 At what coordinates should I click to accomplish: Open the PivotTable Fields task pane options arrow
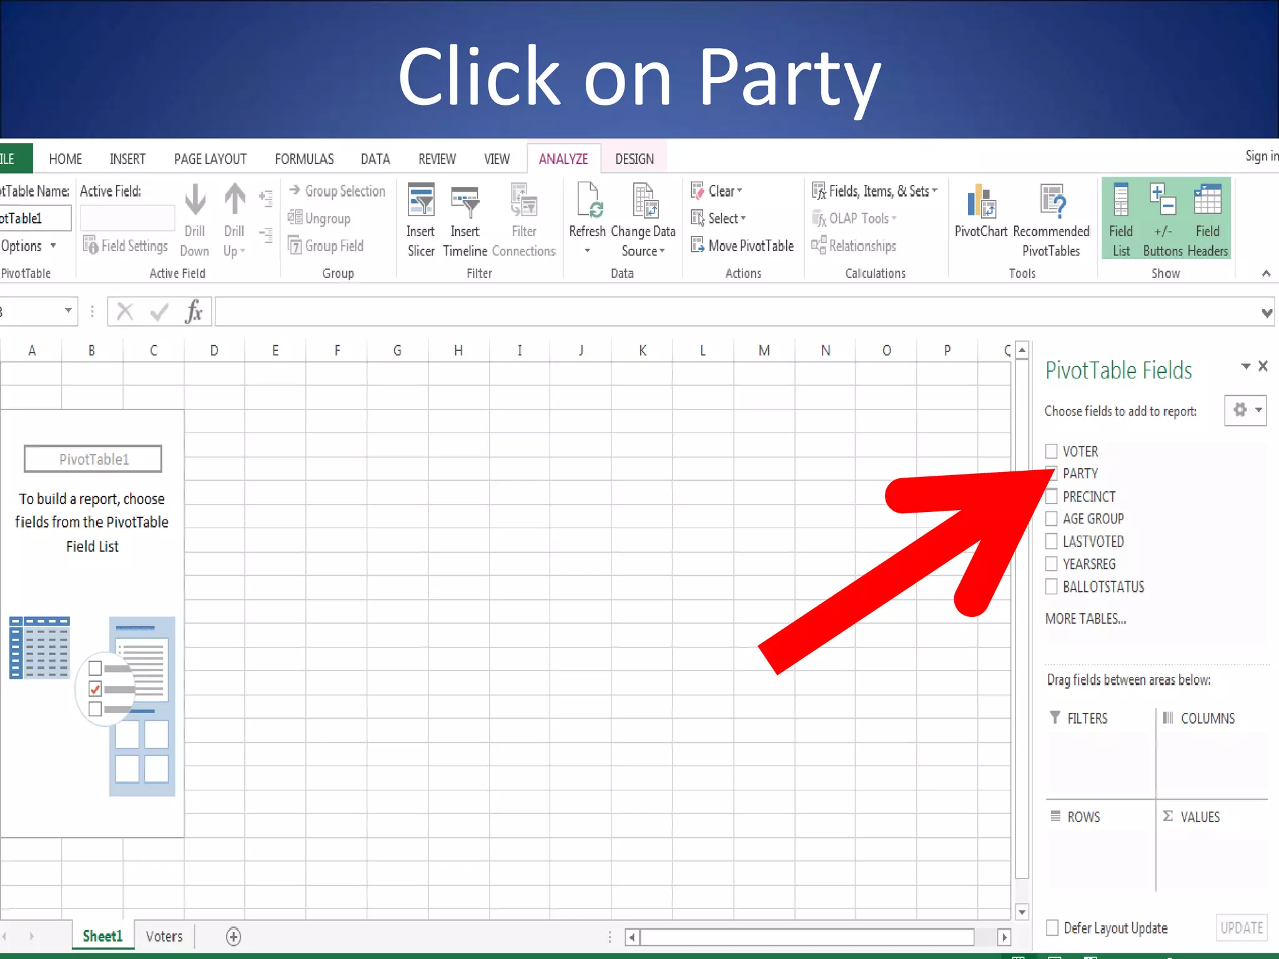coord(1246,366)
